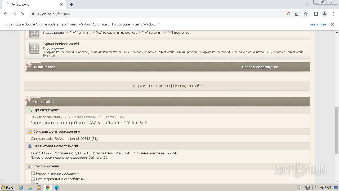Mark all sections read via Все разделы прочитаны
This screenshot has width=339, height=191.
pos(151,86)
